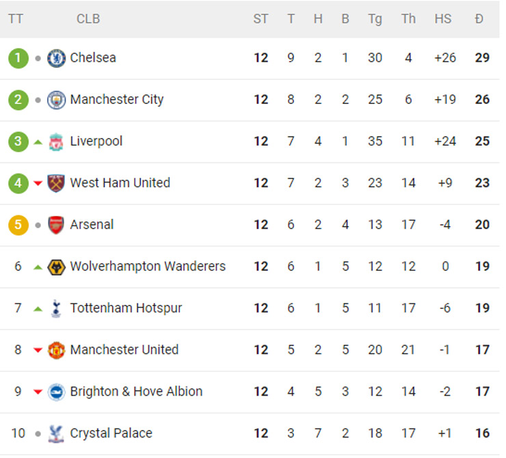Open the Tottenham Hotspur team link
The width and height of the screenshot is (506, 458).
click(126, 308)
